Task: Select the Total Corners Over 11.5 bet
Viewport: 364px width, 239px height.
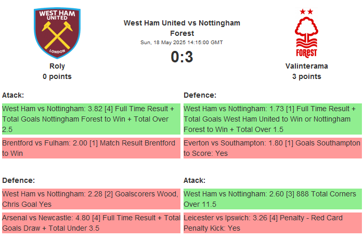Action: (x=272, y=199)
